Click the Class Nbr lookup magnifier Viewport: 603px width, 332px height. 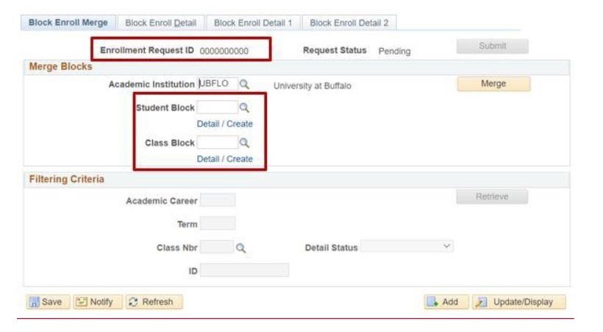click(240, 248)
